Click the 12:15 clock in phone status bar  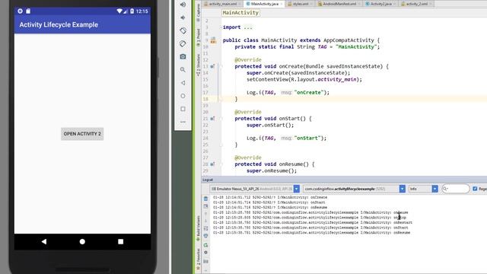pos(142,11)
